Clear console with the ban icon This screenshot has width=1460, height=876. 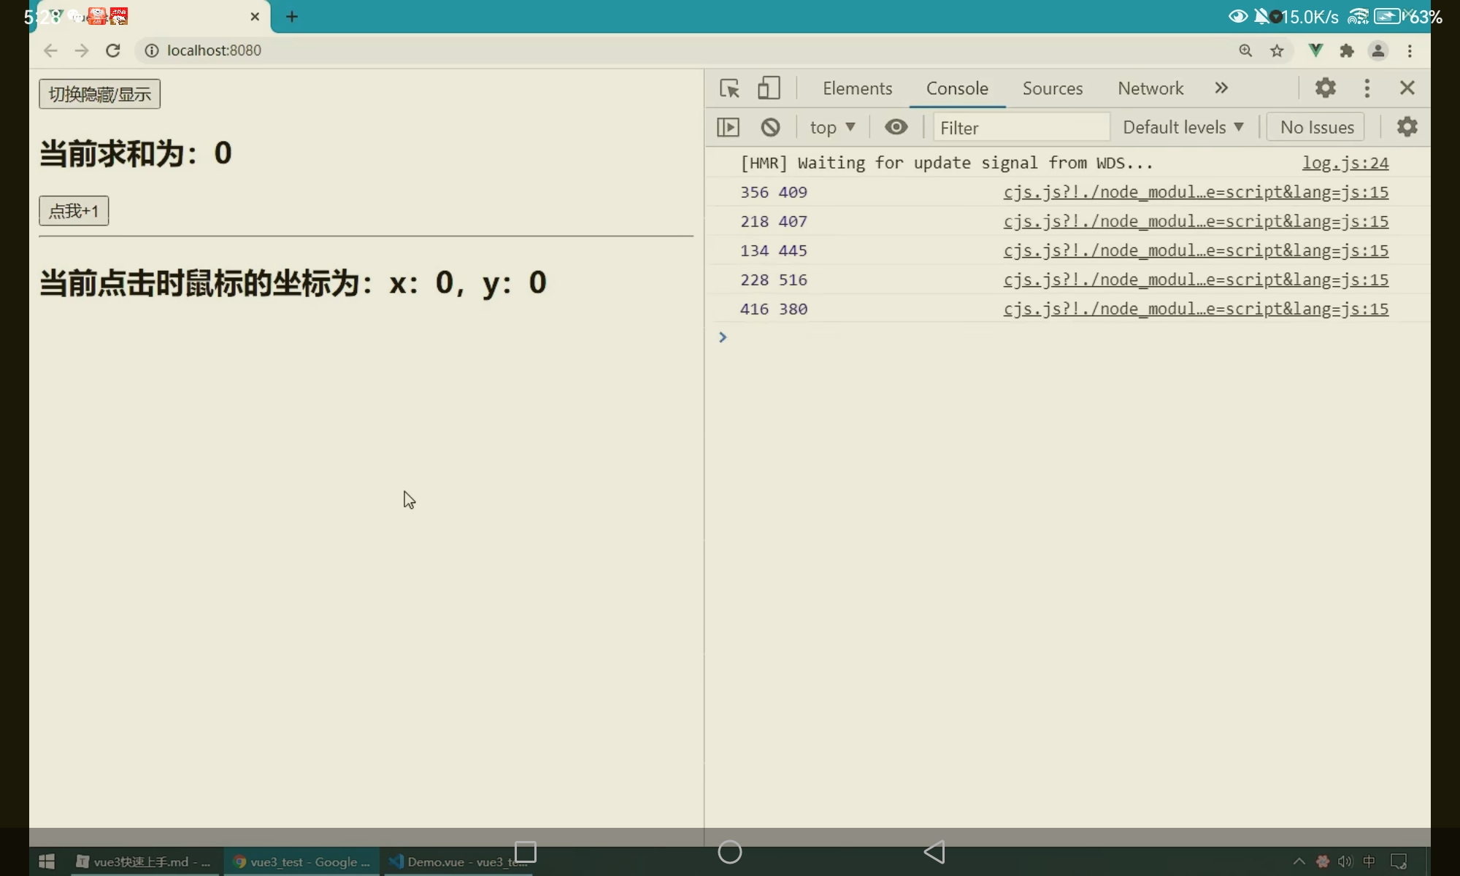point(770,128)
